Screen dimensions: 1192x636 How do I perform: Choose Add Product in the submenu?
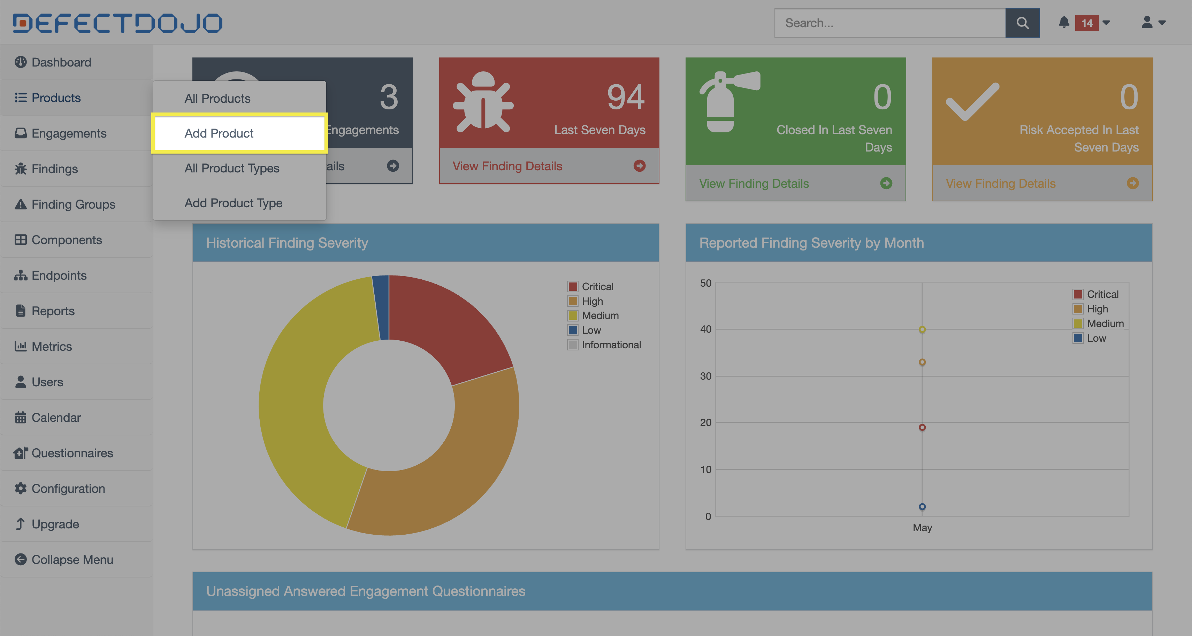(240, 133)
